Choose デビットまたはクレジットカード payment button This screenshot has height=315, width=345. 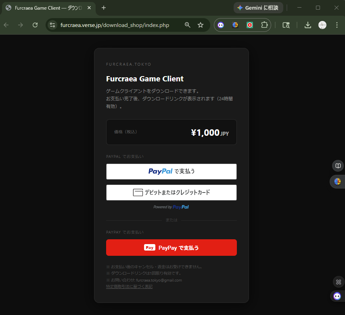pos(171,193)
